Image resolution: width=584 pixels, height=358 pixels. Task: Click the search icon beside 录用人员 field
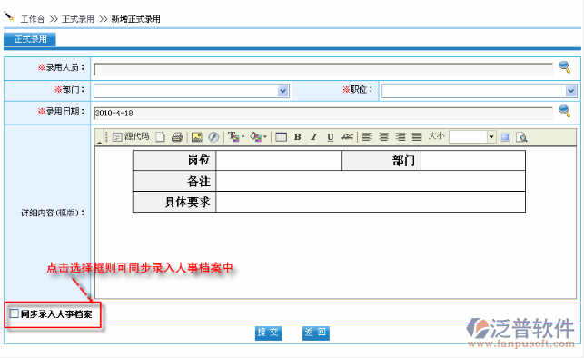click(565, 67)
